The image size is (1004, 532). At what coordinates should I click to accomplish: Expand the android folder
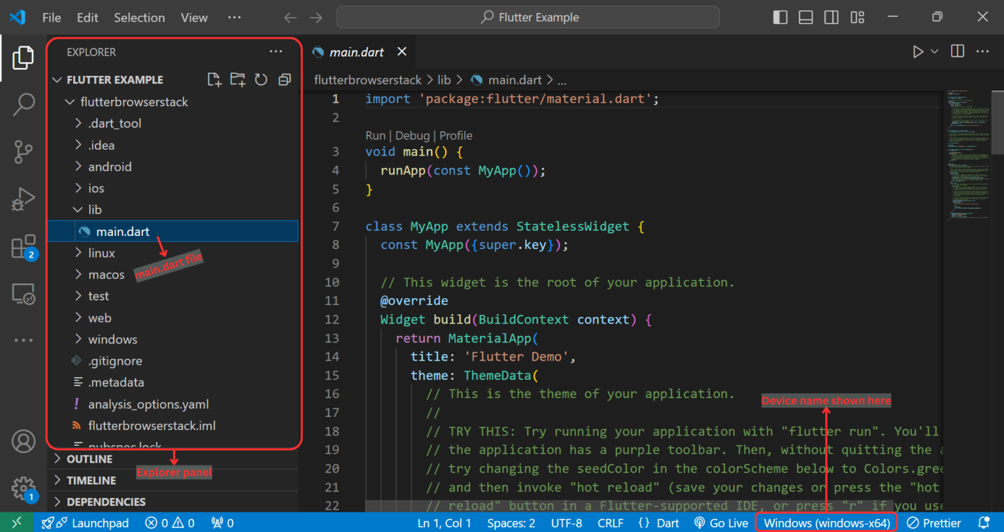pyautogui.click(x=111, y=166)
